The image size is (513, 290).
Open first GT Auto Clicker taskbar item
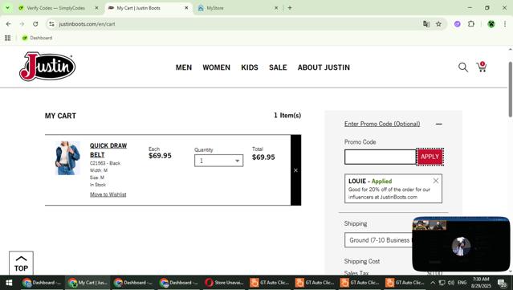[270, 283]
